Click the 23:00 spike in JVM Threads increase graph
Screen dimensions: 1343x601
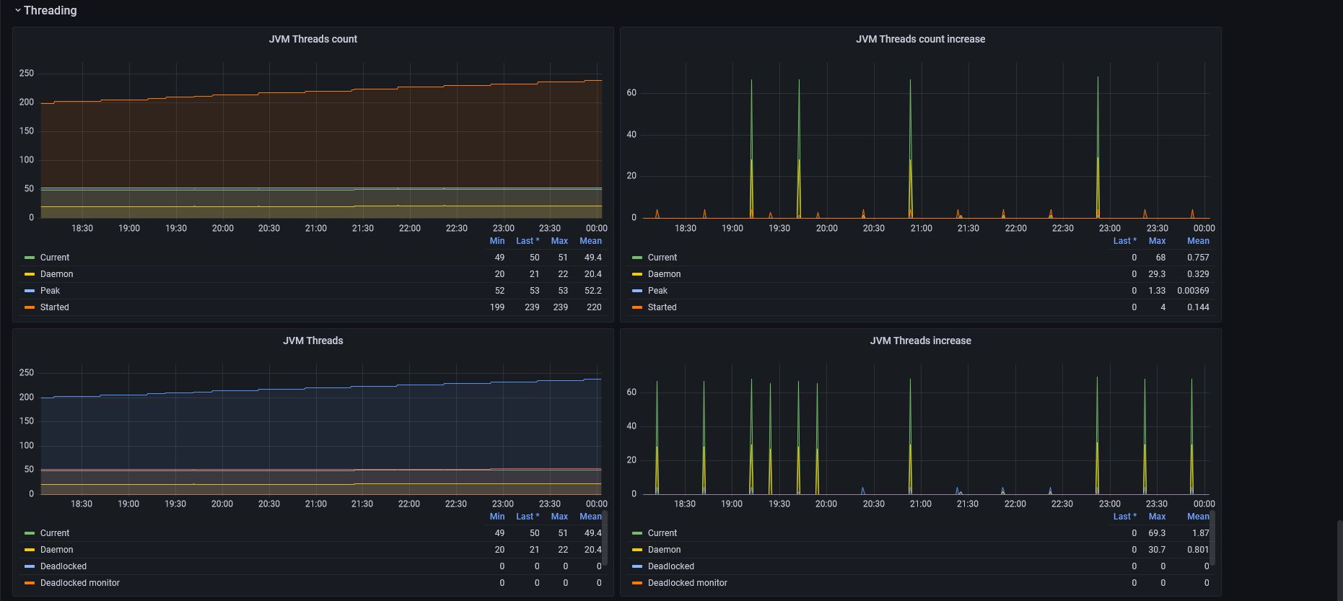[1097, 435]
